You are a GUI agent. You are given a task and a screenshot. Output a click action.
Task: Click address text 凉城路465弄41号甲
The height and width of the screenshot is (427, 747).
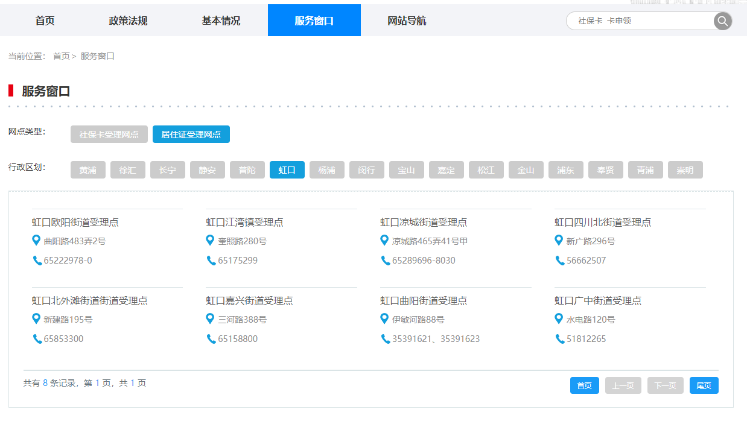430,241
